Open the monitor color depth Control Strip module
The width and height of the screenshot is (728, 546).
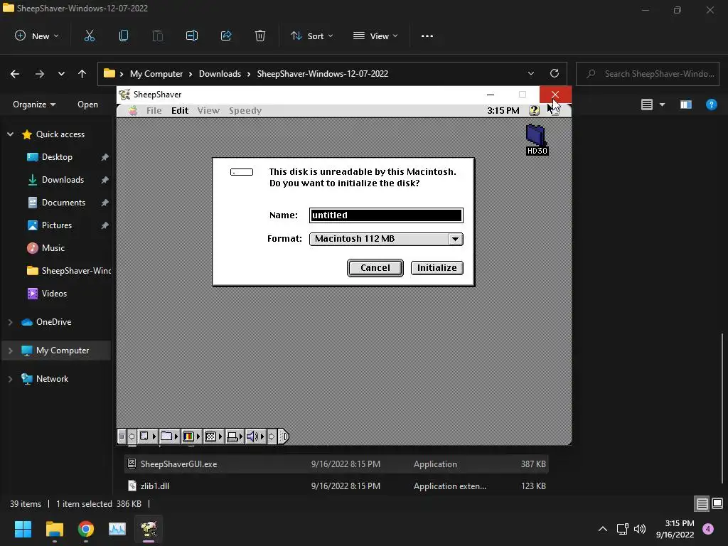click(x=191, y=437)
